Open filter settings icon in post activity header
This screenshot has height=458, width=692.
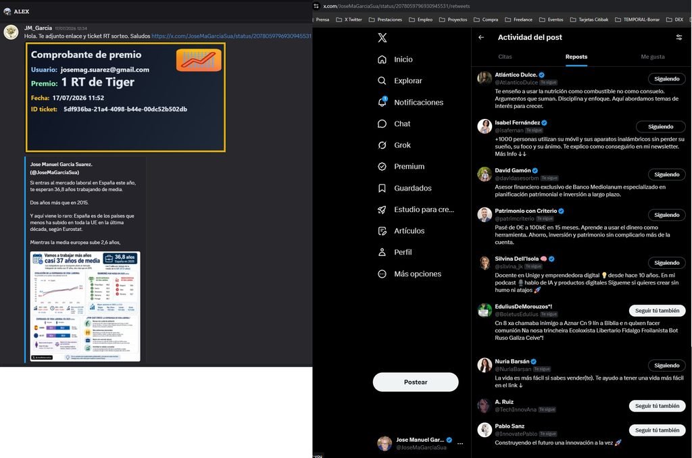click(x=678, y=38)
